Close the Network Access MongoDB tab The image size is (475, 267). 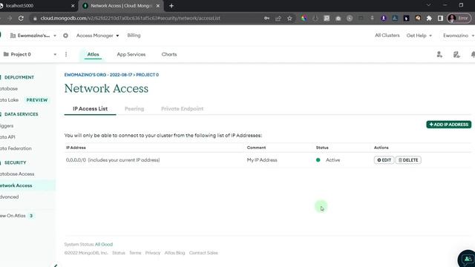158,6
